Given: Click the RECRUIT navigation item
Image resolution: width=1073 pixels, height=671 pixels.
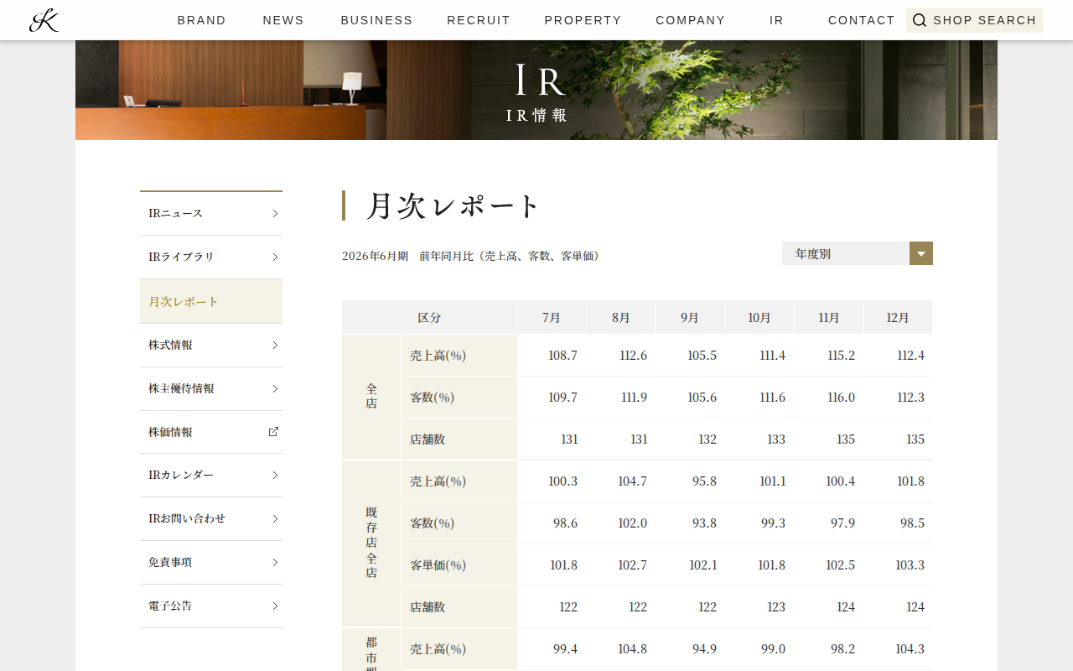Looking at the screenshot, I should 479,20.
